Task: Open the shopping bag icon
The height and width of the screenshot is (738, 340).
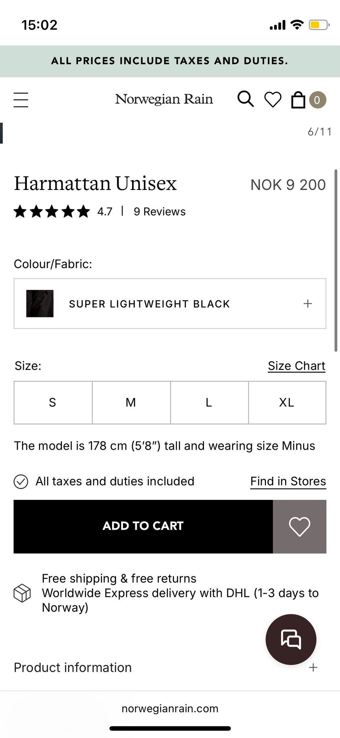Action: 298,100
